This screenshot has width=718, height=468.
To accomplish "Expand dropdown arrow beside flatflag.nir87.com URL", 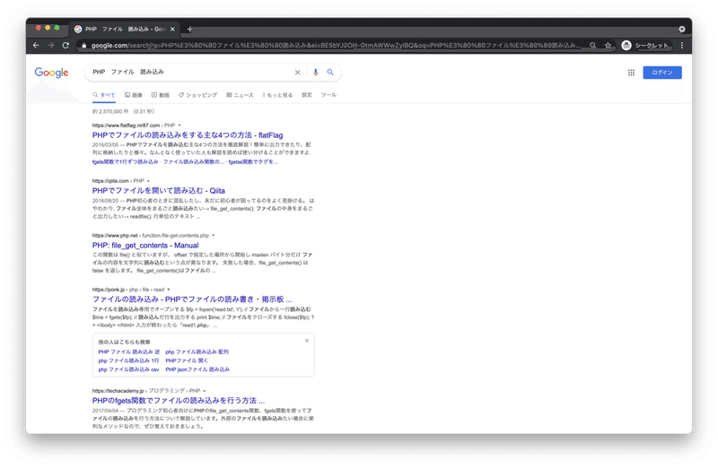I will click(179, 126).
